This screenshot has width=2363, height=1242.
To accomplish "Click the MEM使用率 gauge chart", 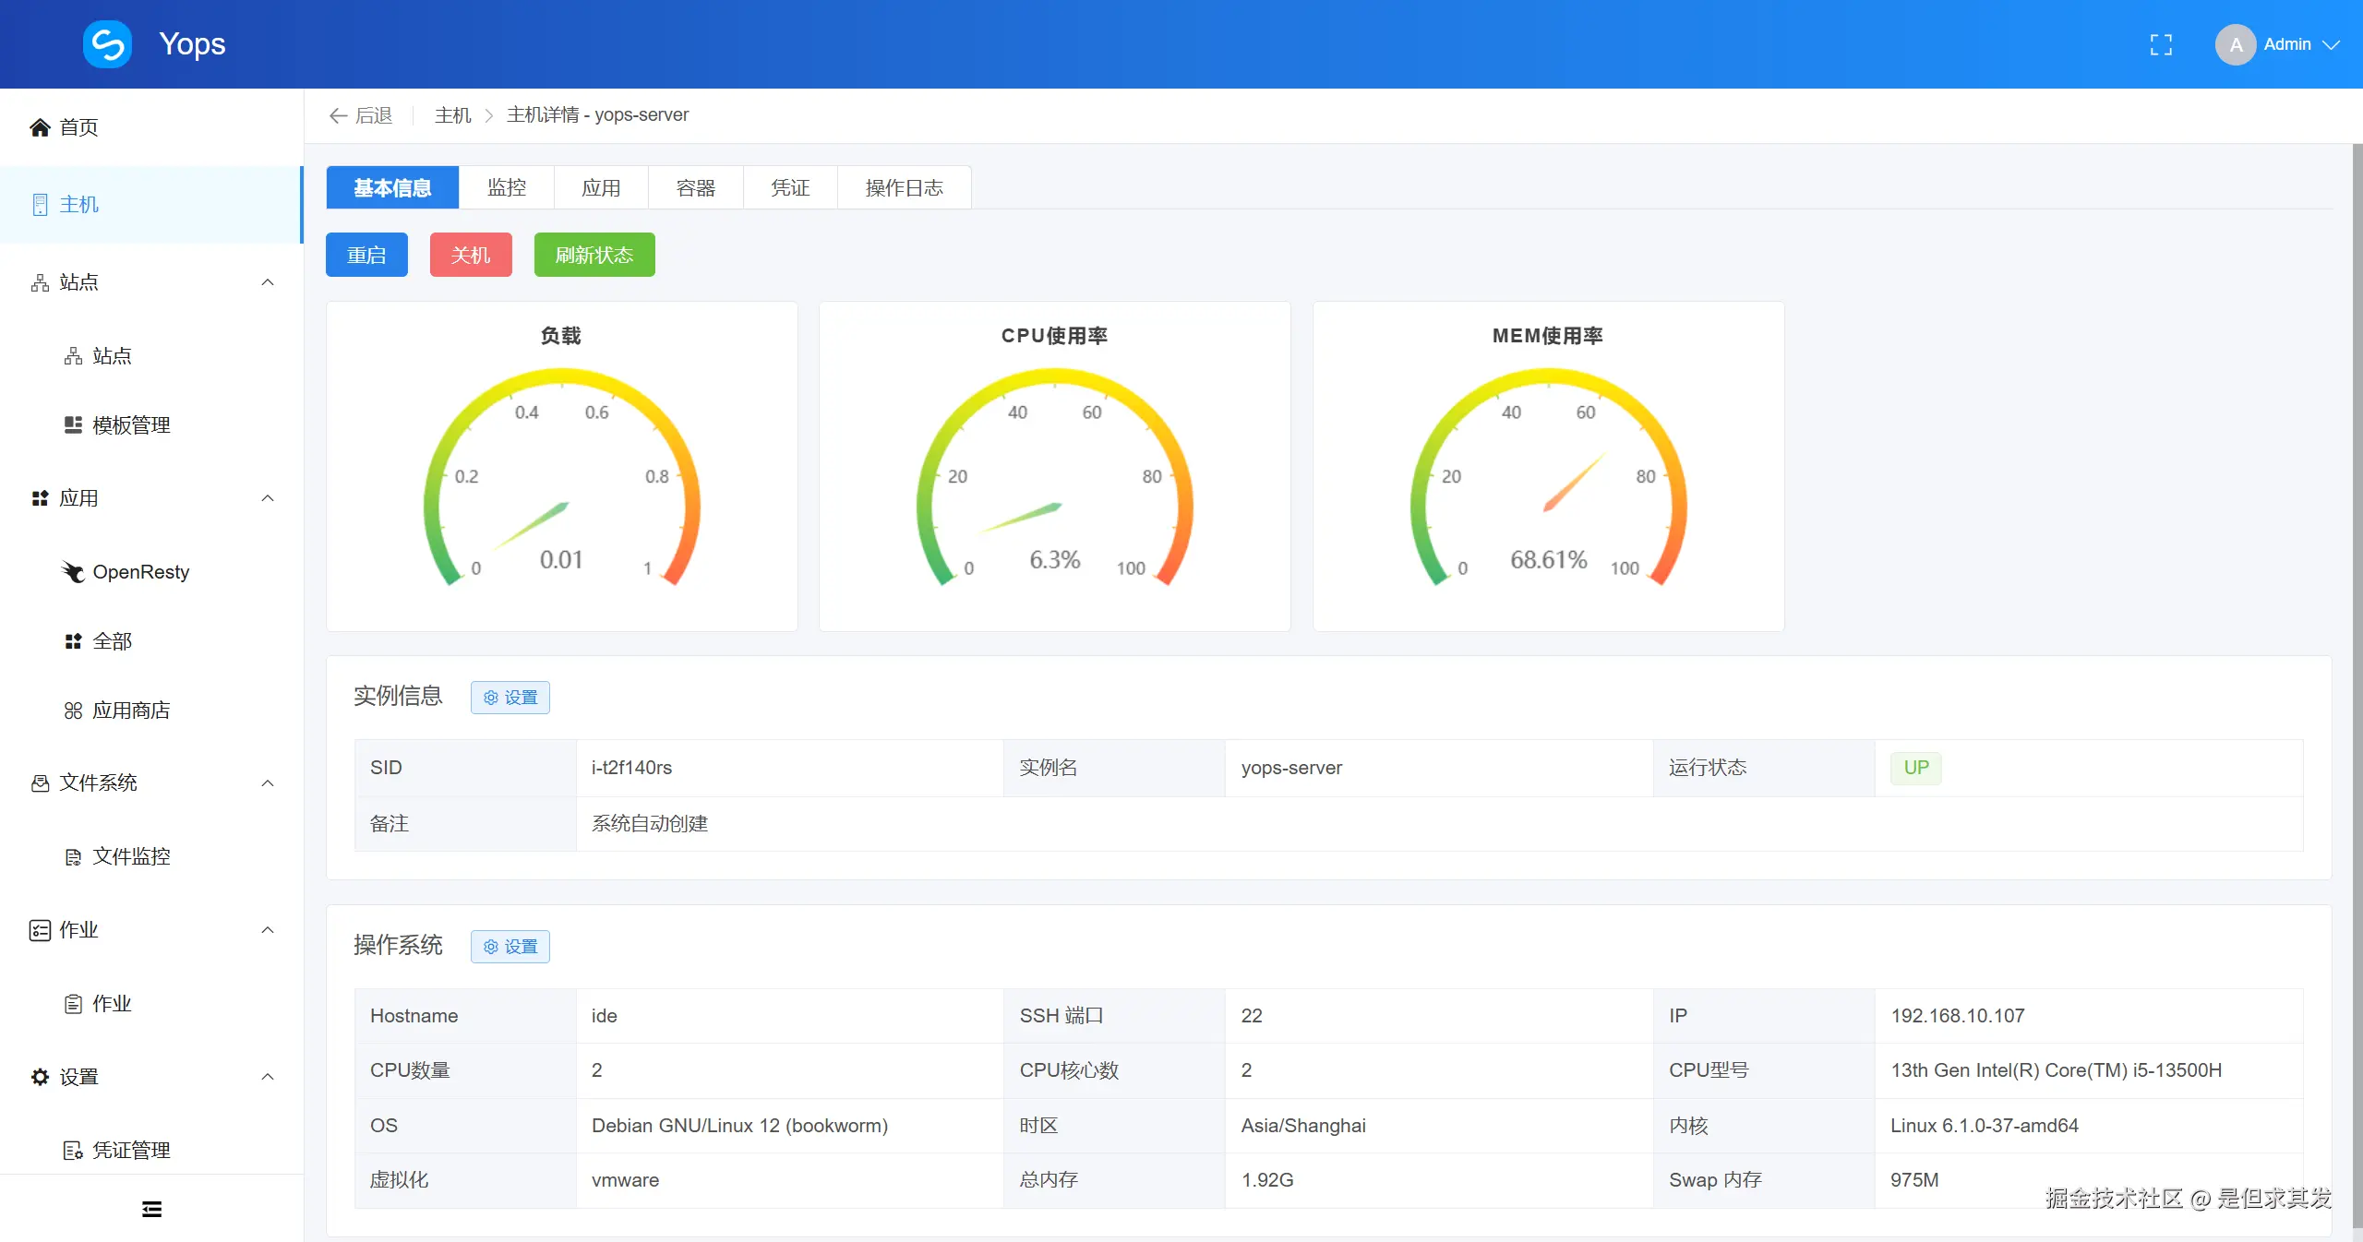I will [x=1548, y=480].
